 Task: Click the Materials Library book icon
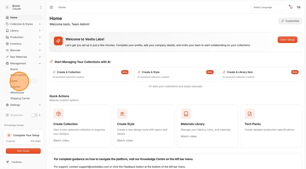point(186,114)
